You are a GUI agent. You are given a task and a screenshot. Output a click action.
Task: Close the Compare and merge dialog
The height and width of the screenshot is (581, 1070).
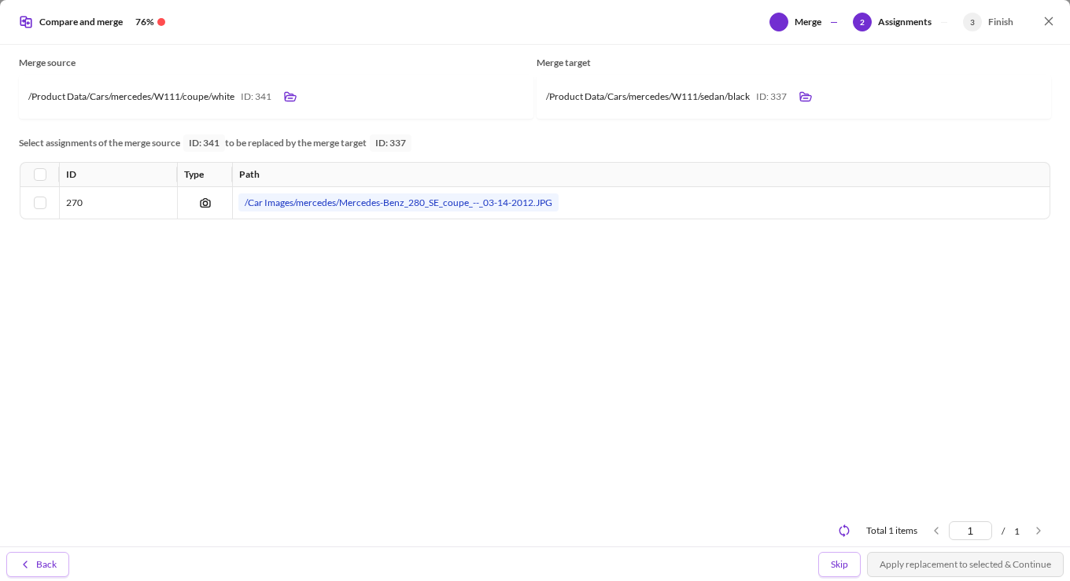(x=1049, y=21)
